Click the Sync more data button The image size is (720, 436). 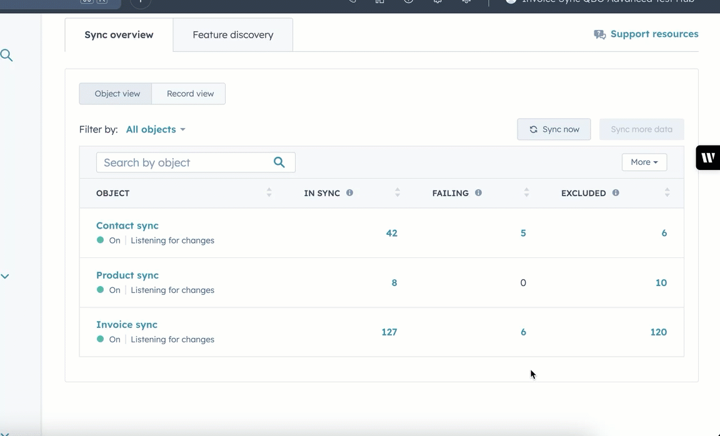coord(641,129)
